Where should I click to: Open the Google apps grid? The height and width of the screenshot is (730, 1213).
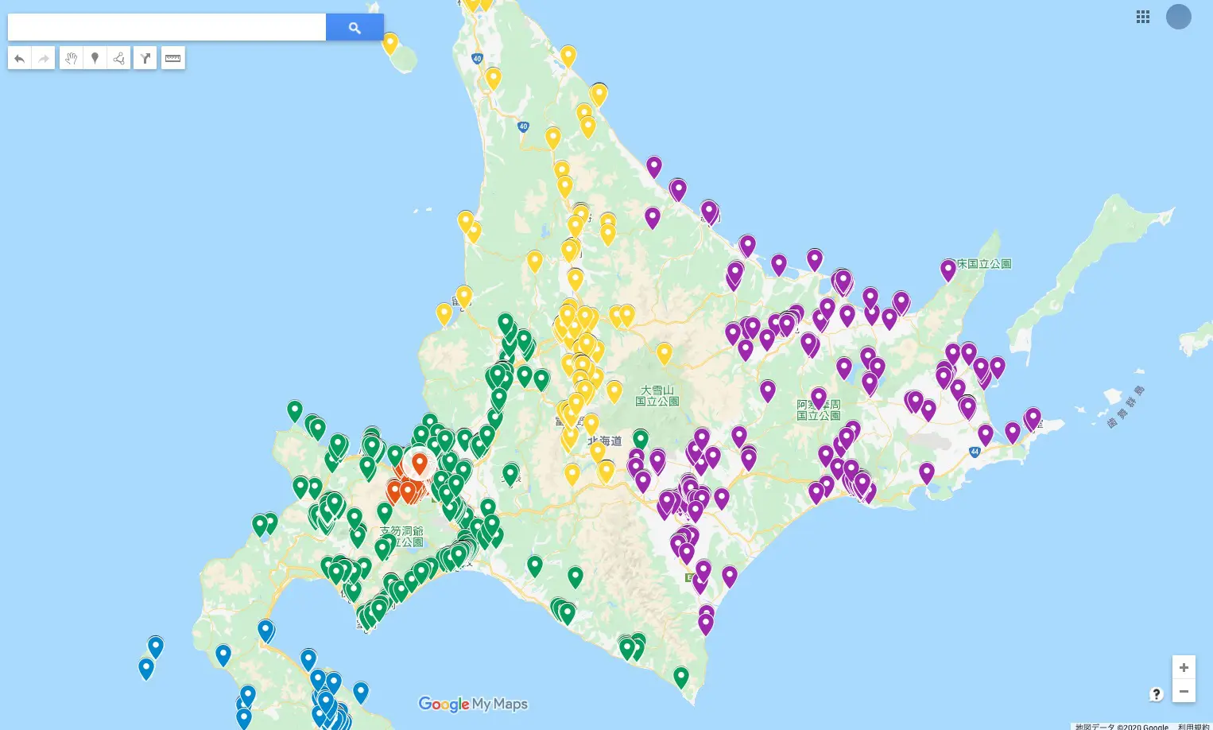(x=1143, y=17)
